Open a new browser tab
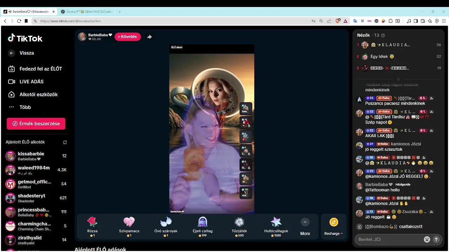Screen dimensions: 449x252 pos(120,12)
